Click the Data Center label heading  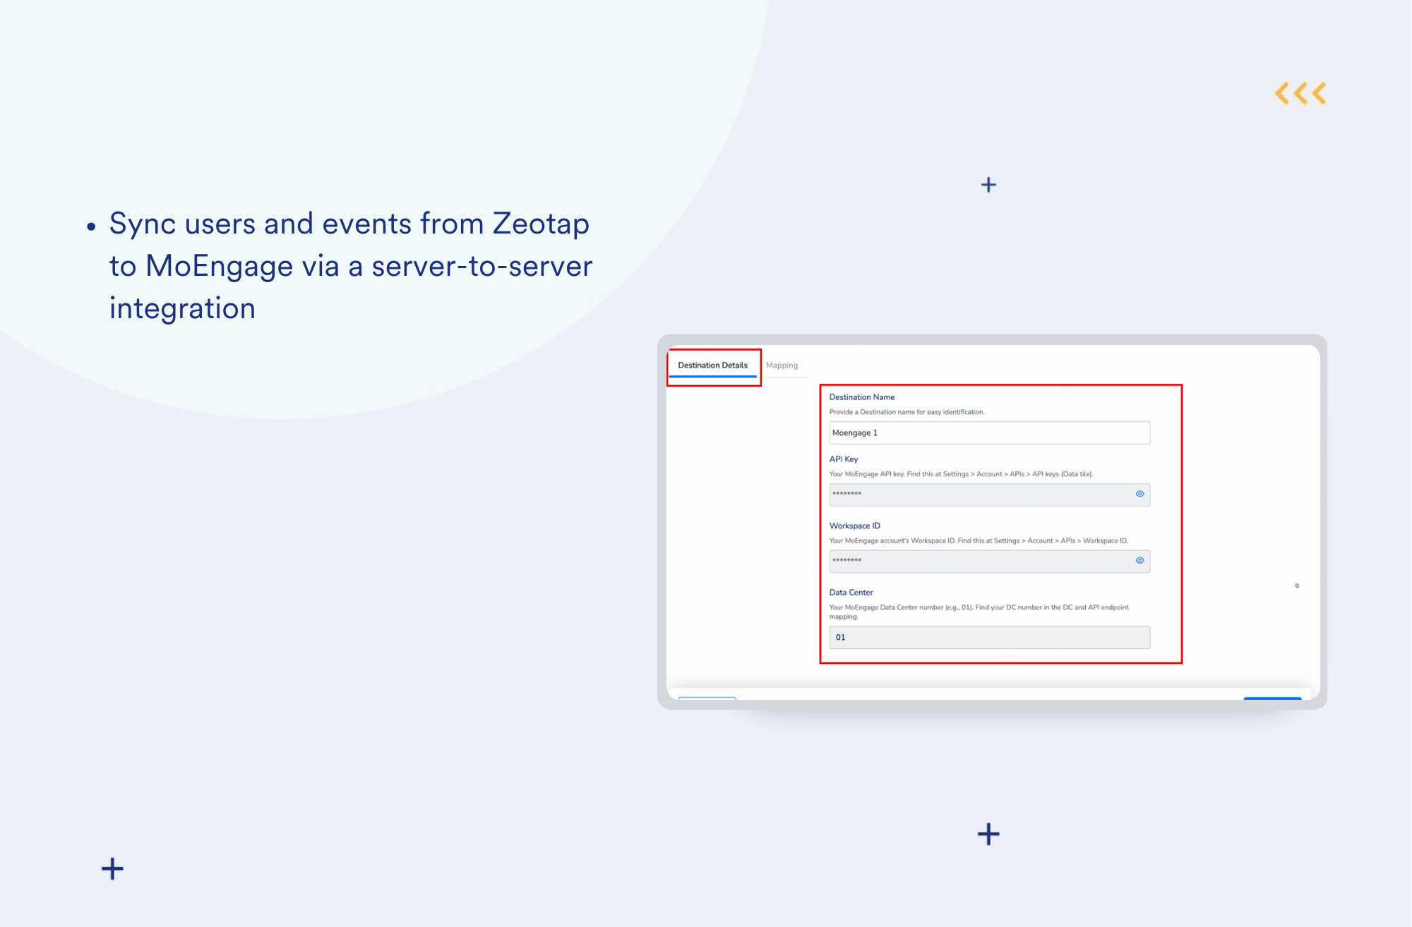(851, 592)
